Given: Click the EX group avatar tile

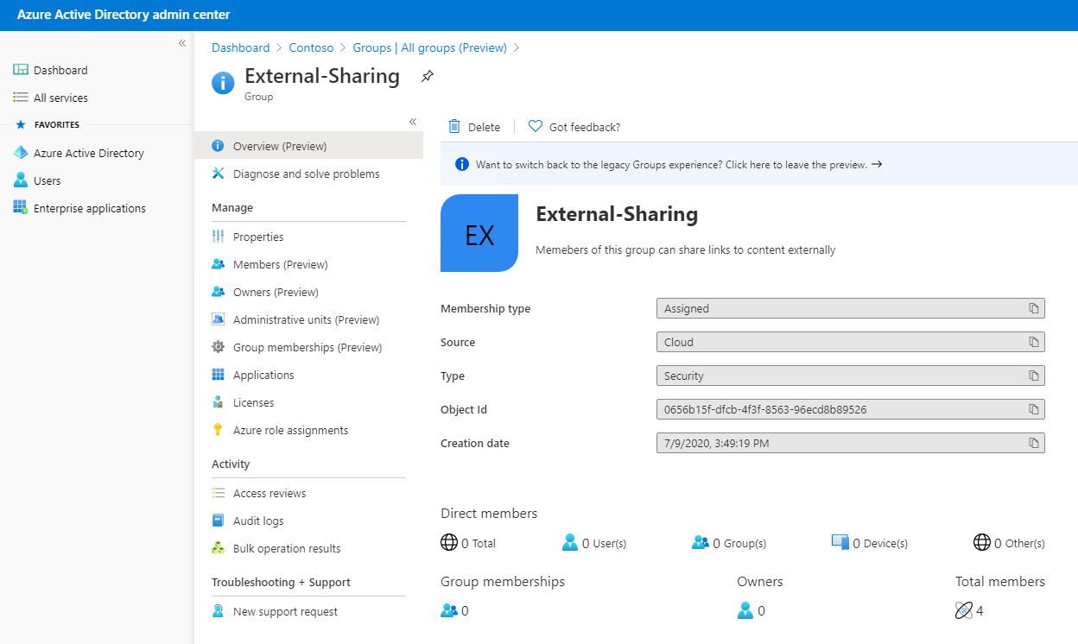Looking at the screenshot, I should (479, 233).
